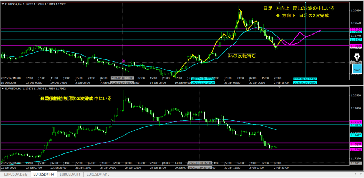Click the active EURUSD#,H4 tab
Screen dimensions: 364x178
43,174
